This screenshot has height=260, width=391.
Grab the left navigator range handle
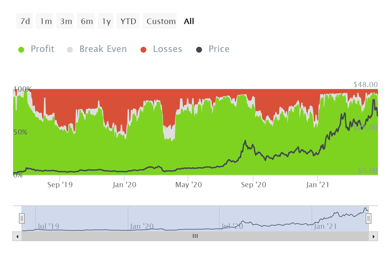(22, 218)
